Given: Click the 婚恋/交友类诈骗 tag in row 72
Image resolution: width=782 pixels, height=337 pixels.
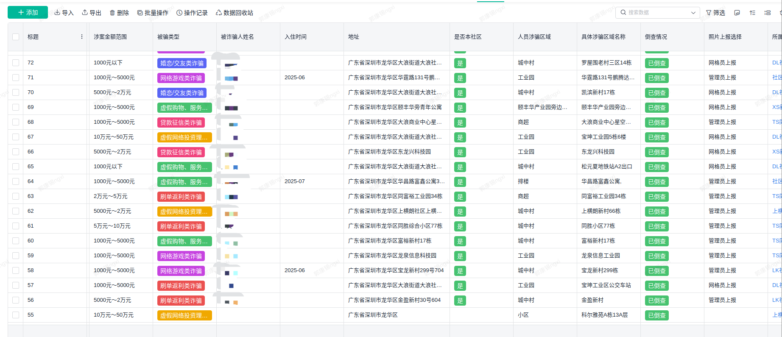Looking at the screenshot, I should [x=182, y=63].
